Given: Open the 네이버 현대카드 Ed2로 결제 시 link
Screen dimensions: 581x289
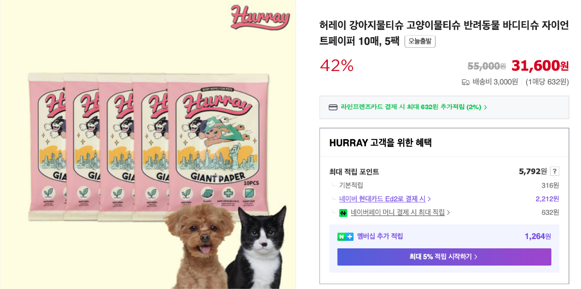Looking at the screenshot, I should (382, 199).
